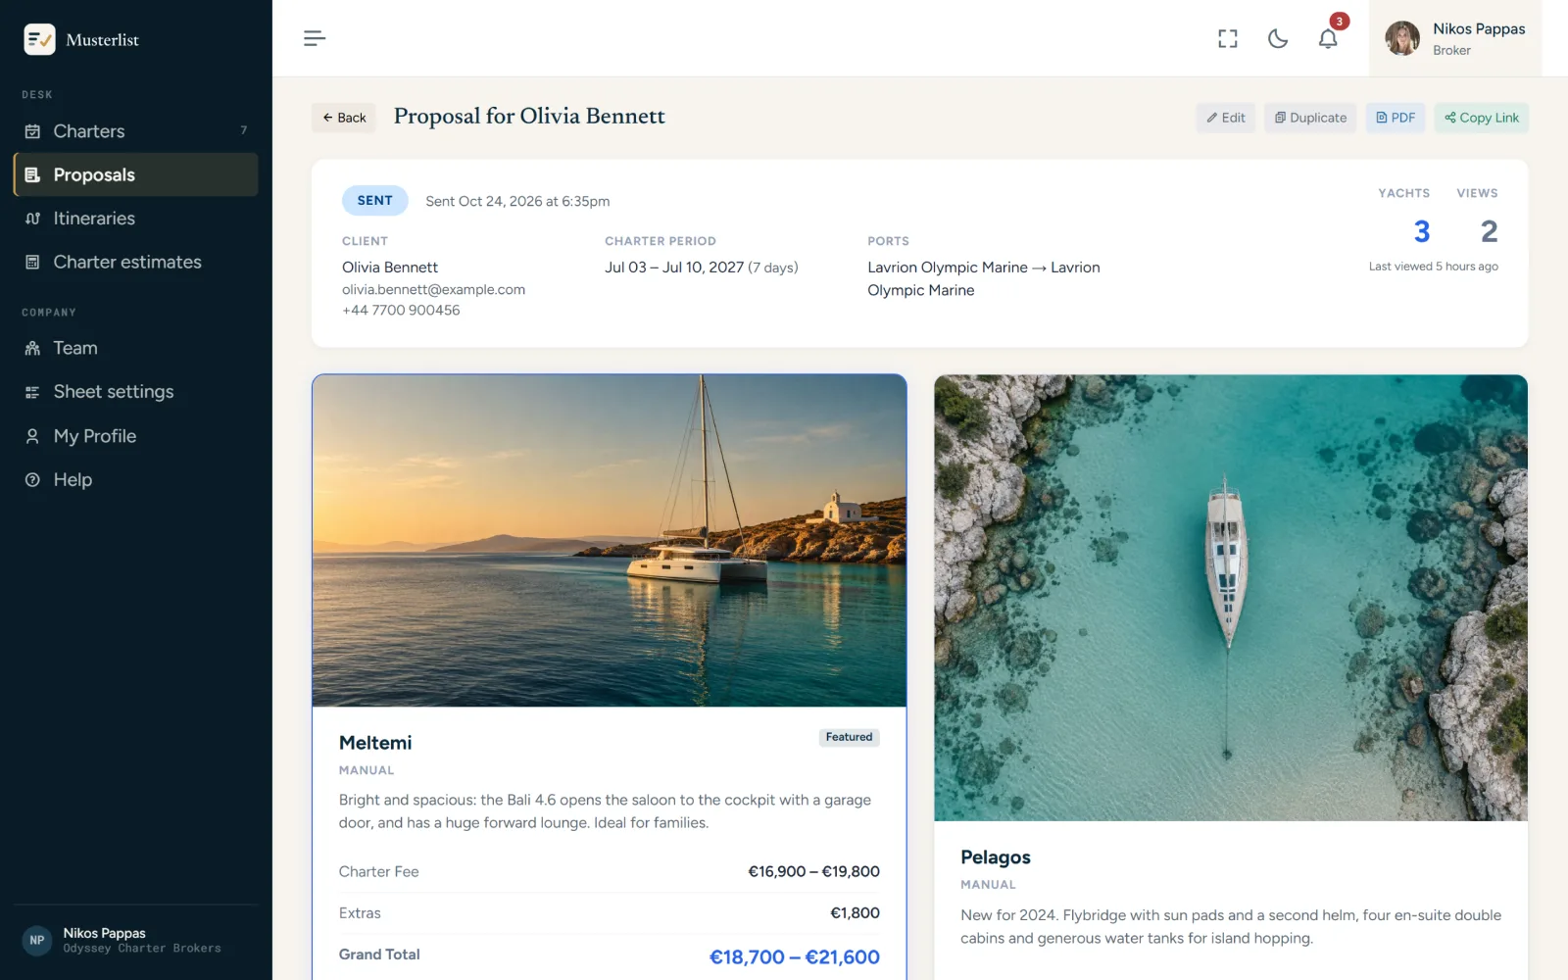This screenshot has height=980, width=1568.
Task: Click Nikos Pappas avatar photo in header
Action: coord(1401,38)
